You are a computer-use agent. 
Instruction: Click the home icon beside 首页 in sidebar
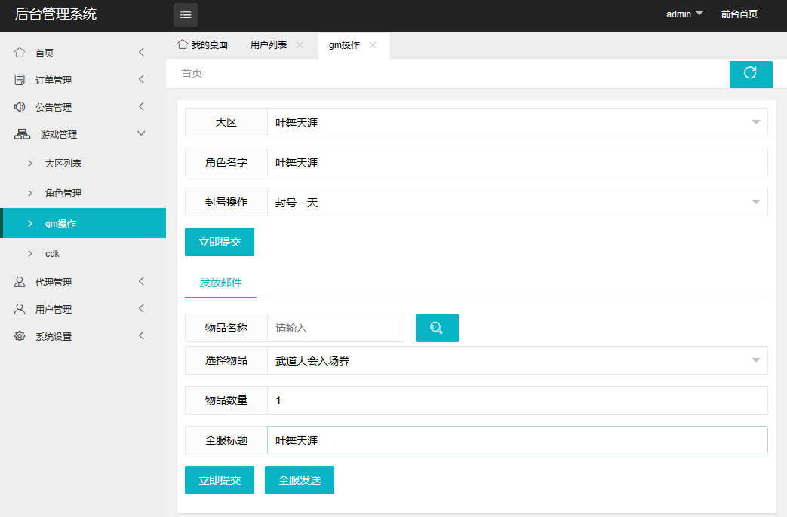click(20, 53)
